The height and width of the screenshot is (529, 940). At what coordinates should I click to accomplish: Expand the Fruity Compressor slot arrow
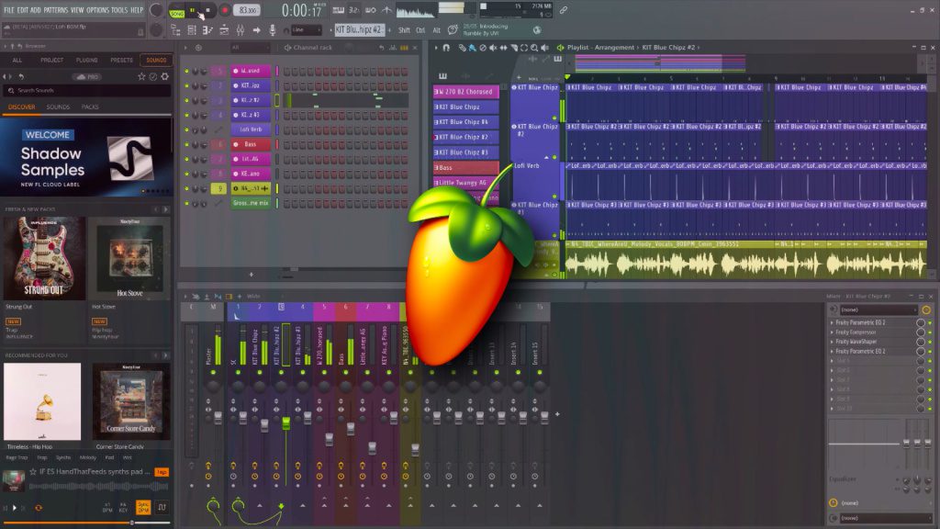(x=832, y=332)
